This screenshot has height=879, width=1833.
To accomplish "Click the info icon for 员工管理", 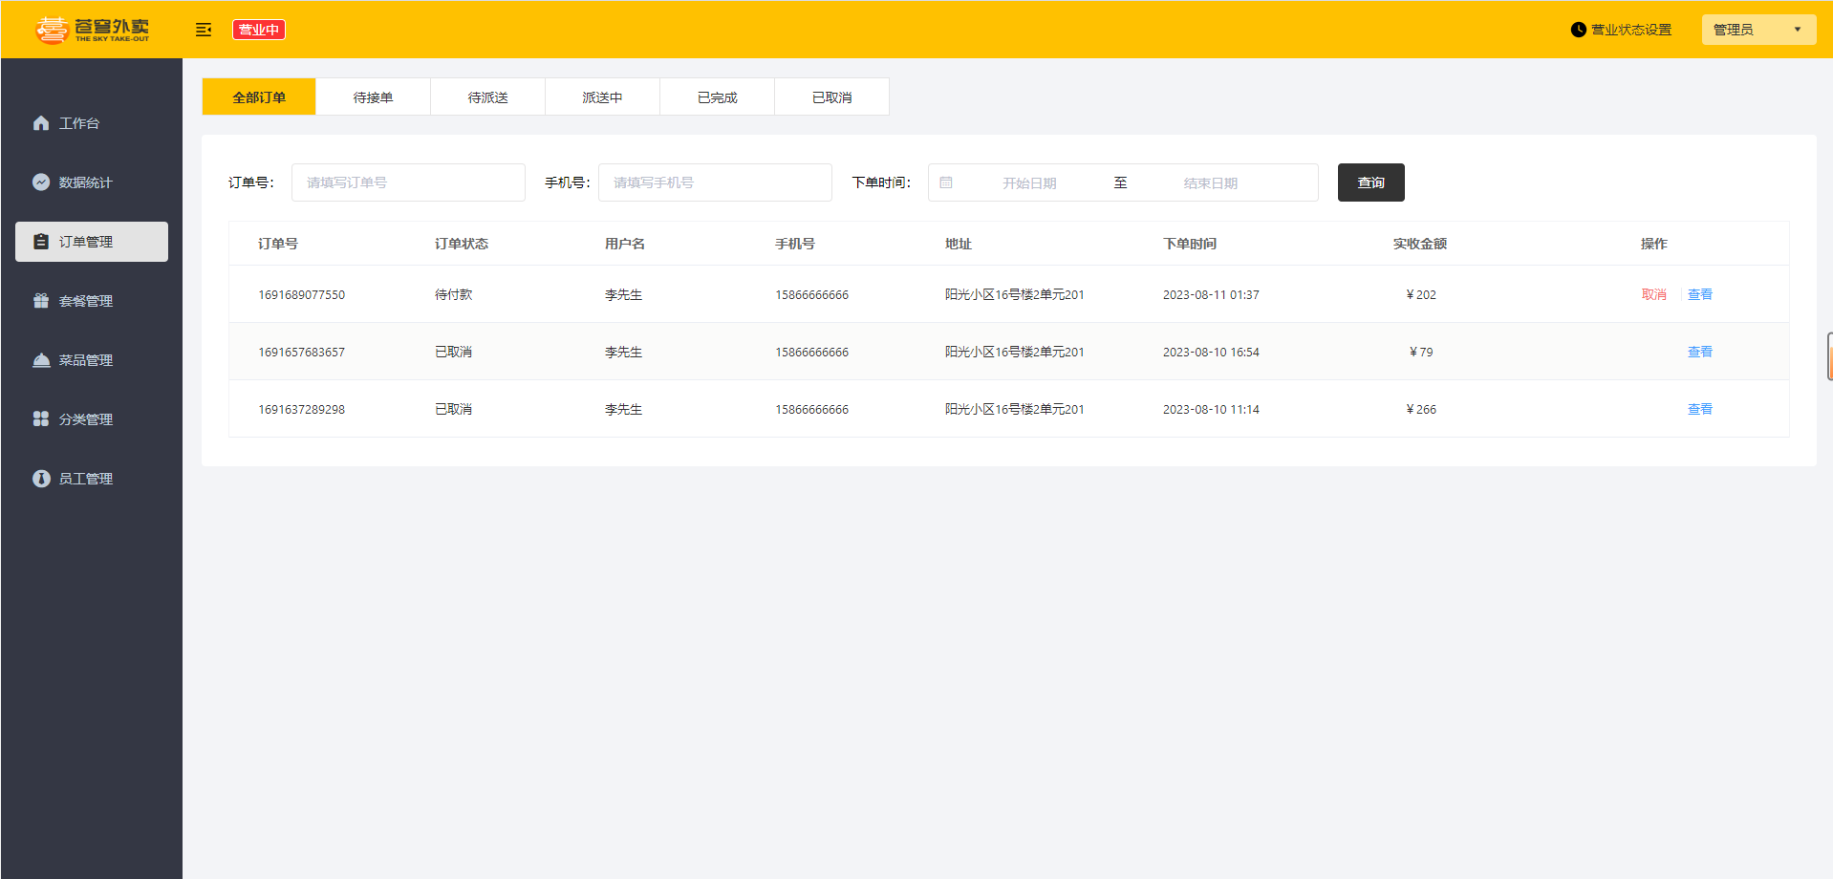I will coord(41,479).
